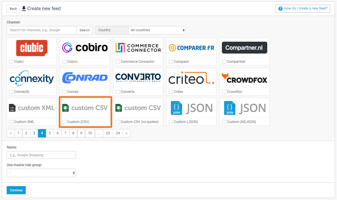Select the Custom (JSON) logo
Viewport: 337px width, 200px height.
pyautogui.click(x=191, y=108)
